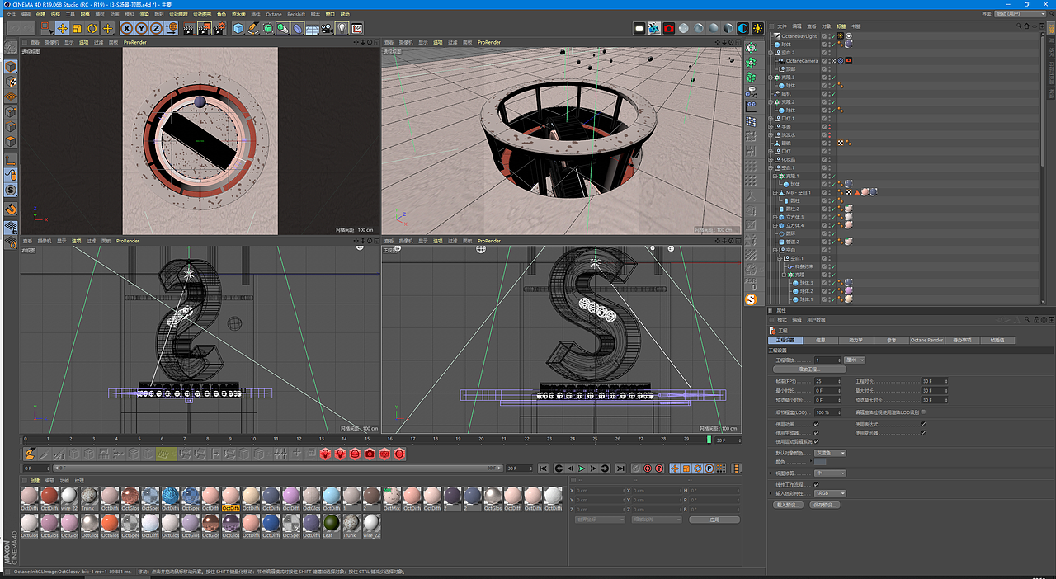This screenshot has width=1056, height=579.
Task: Expand the 口红.1 object group
Action: pyautogui.click(x=772, y=119)
